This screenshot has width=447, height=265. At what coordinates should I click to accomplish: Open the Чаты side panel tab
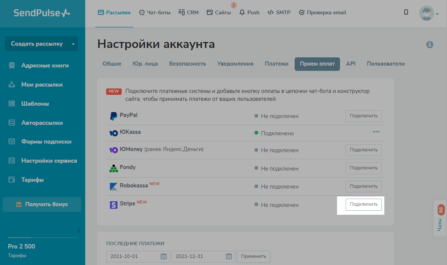click(440, 219)
